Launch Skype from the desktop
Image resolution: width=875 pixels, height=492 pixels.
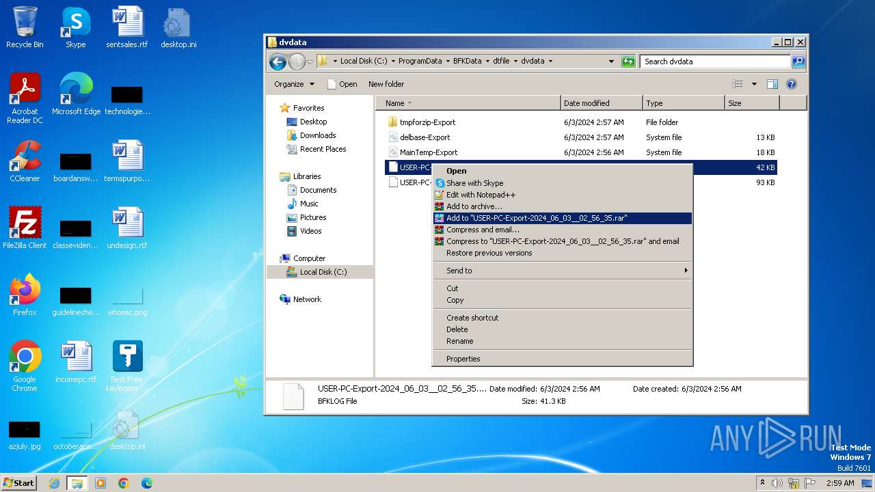pos(75,27)
